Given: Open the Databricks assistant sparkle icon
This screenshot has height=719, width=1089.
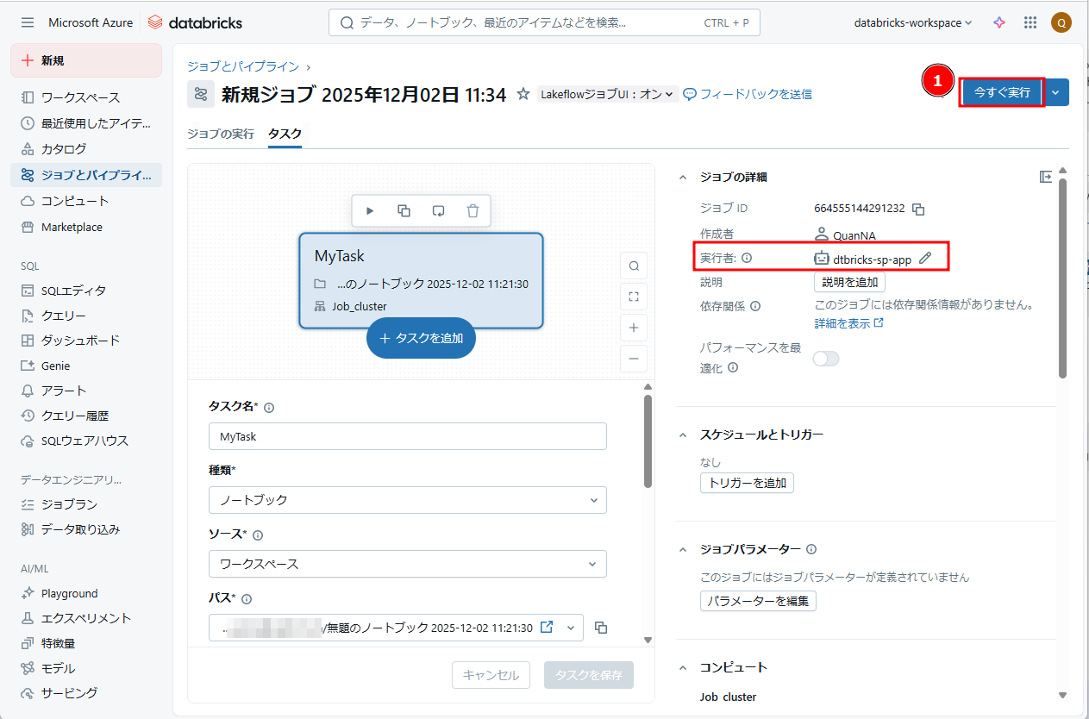Looking at the screenshot, I should (999, 23).
